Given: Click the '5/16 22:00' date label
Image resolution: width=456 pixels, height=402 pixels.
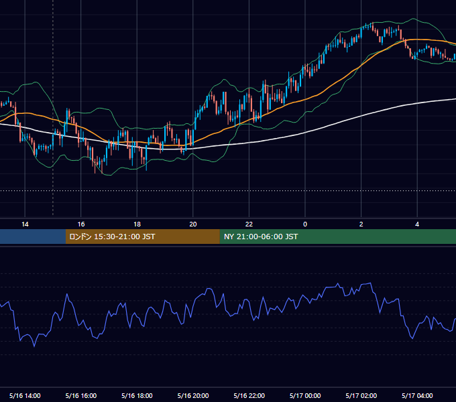Looking at the screenshot, I should [x=249, y=395].
